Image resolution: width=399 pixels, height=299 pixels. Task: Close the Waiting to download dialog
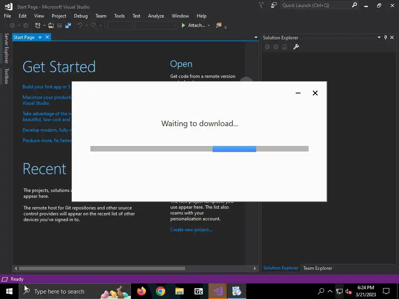click(315, 93)
